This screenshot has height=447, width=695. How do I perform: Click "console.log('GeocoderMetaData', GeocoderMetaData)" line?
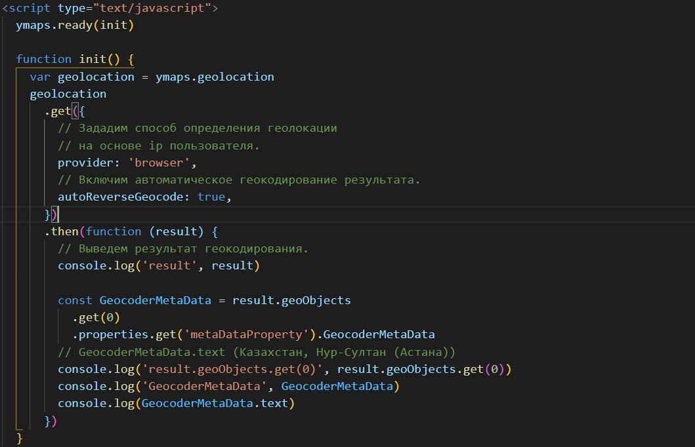coord(228,386)
